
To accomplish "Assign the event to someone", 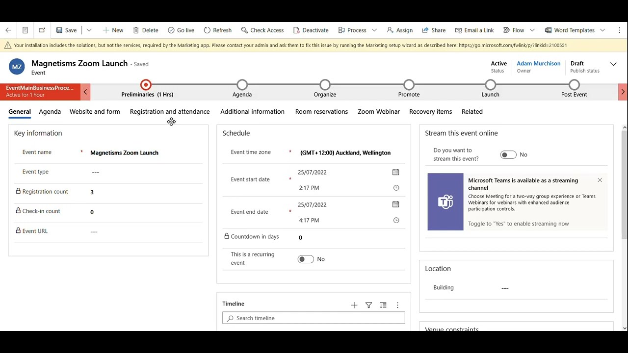I will (x=399, y=30).
